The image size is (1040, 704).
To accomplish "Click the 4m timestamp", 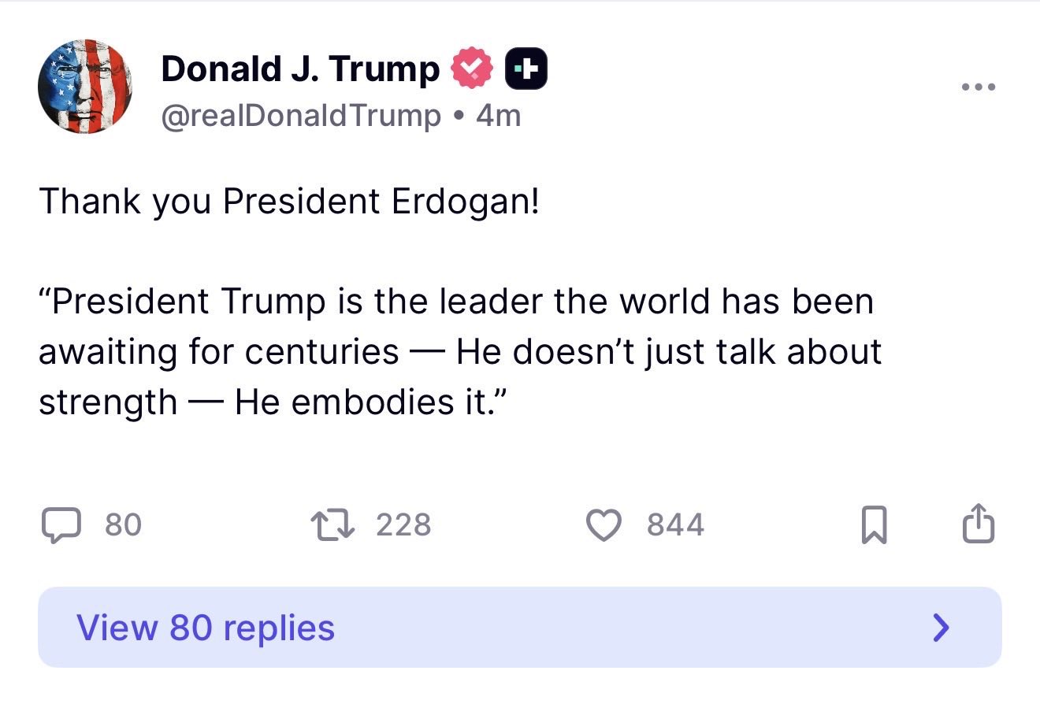I will point(499,117).
